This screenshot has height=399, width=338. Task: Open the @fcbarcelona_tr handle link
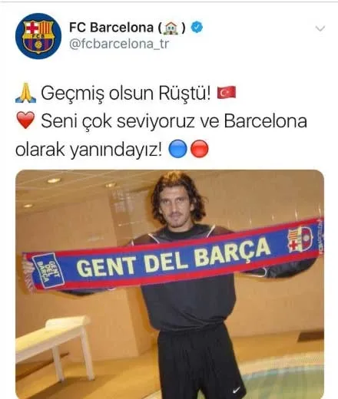119,44
